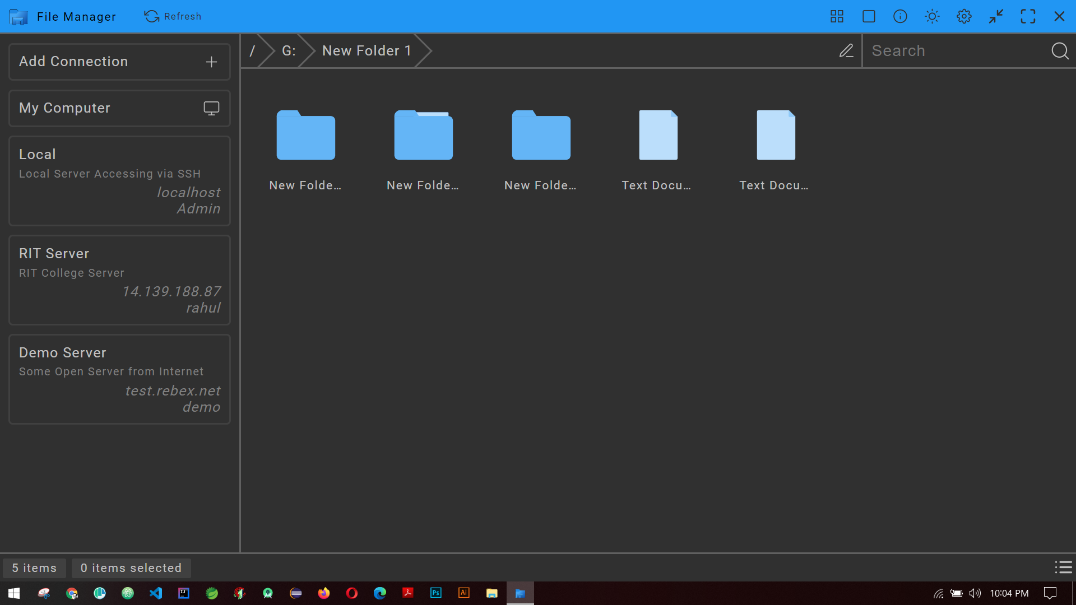
Task: Connect to the Demo Server
Action: click(119, 379)
